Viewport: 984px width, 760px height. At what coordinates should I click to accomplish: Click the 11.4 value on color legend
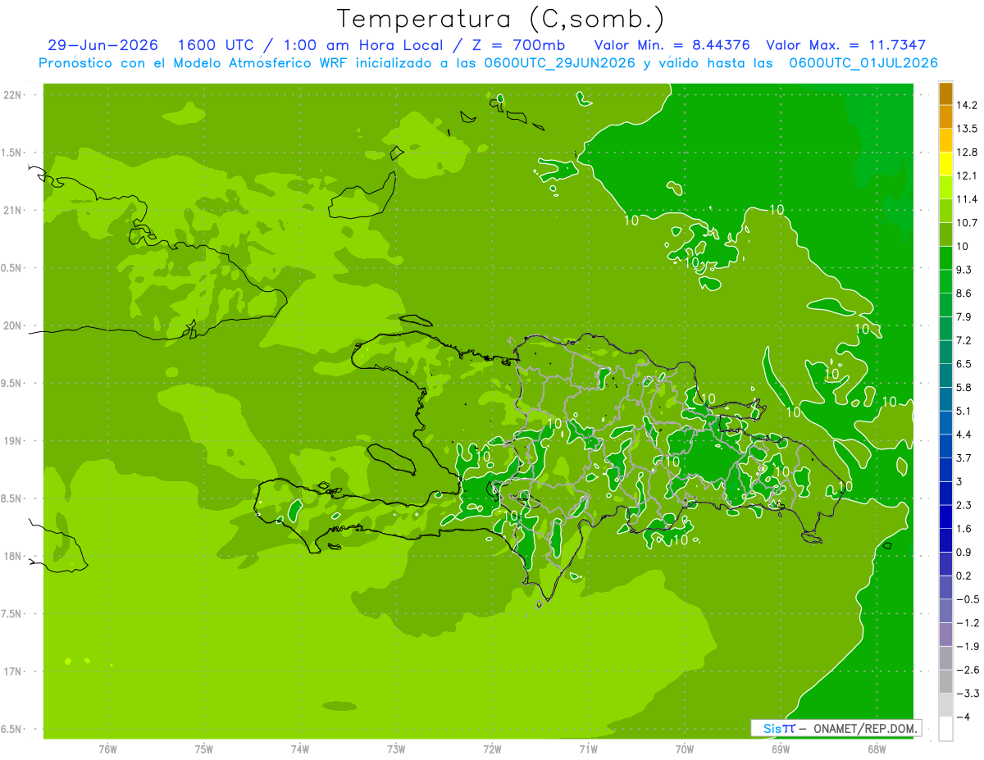(x=966, y=199)
